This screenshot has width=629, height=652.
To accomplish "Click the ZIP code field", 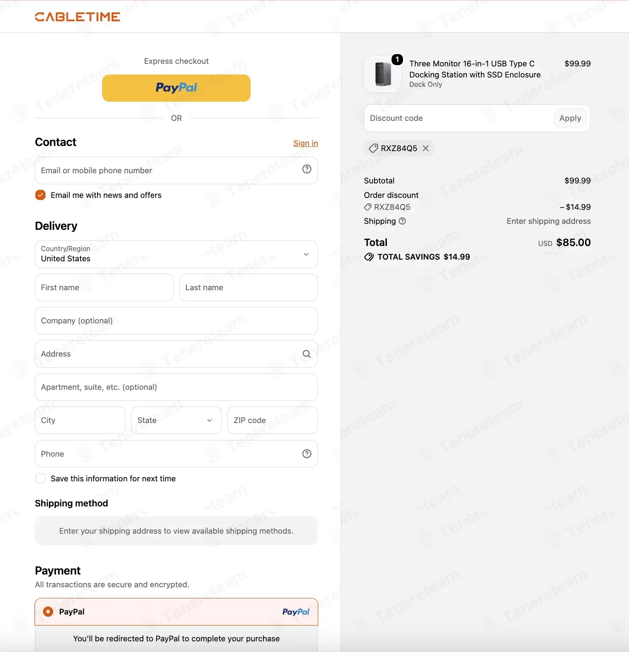I will [x=272, y=420].
